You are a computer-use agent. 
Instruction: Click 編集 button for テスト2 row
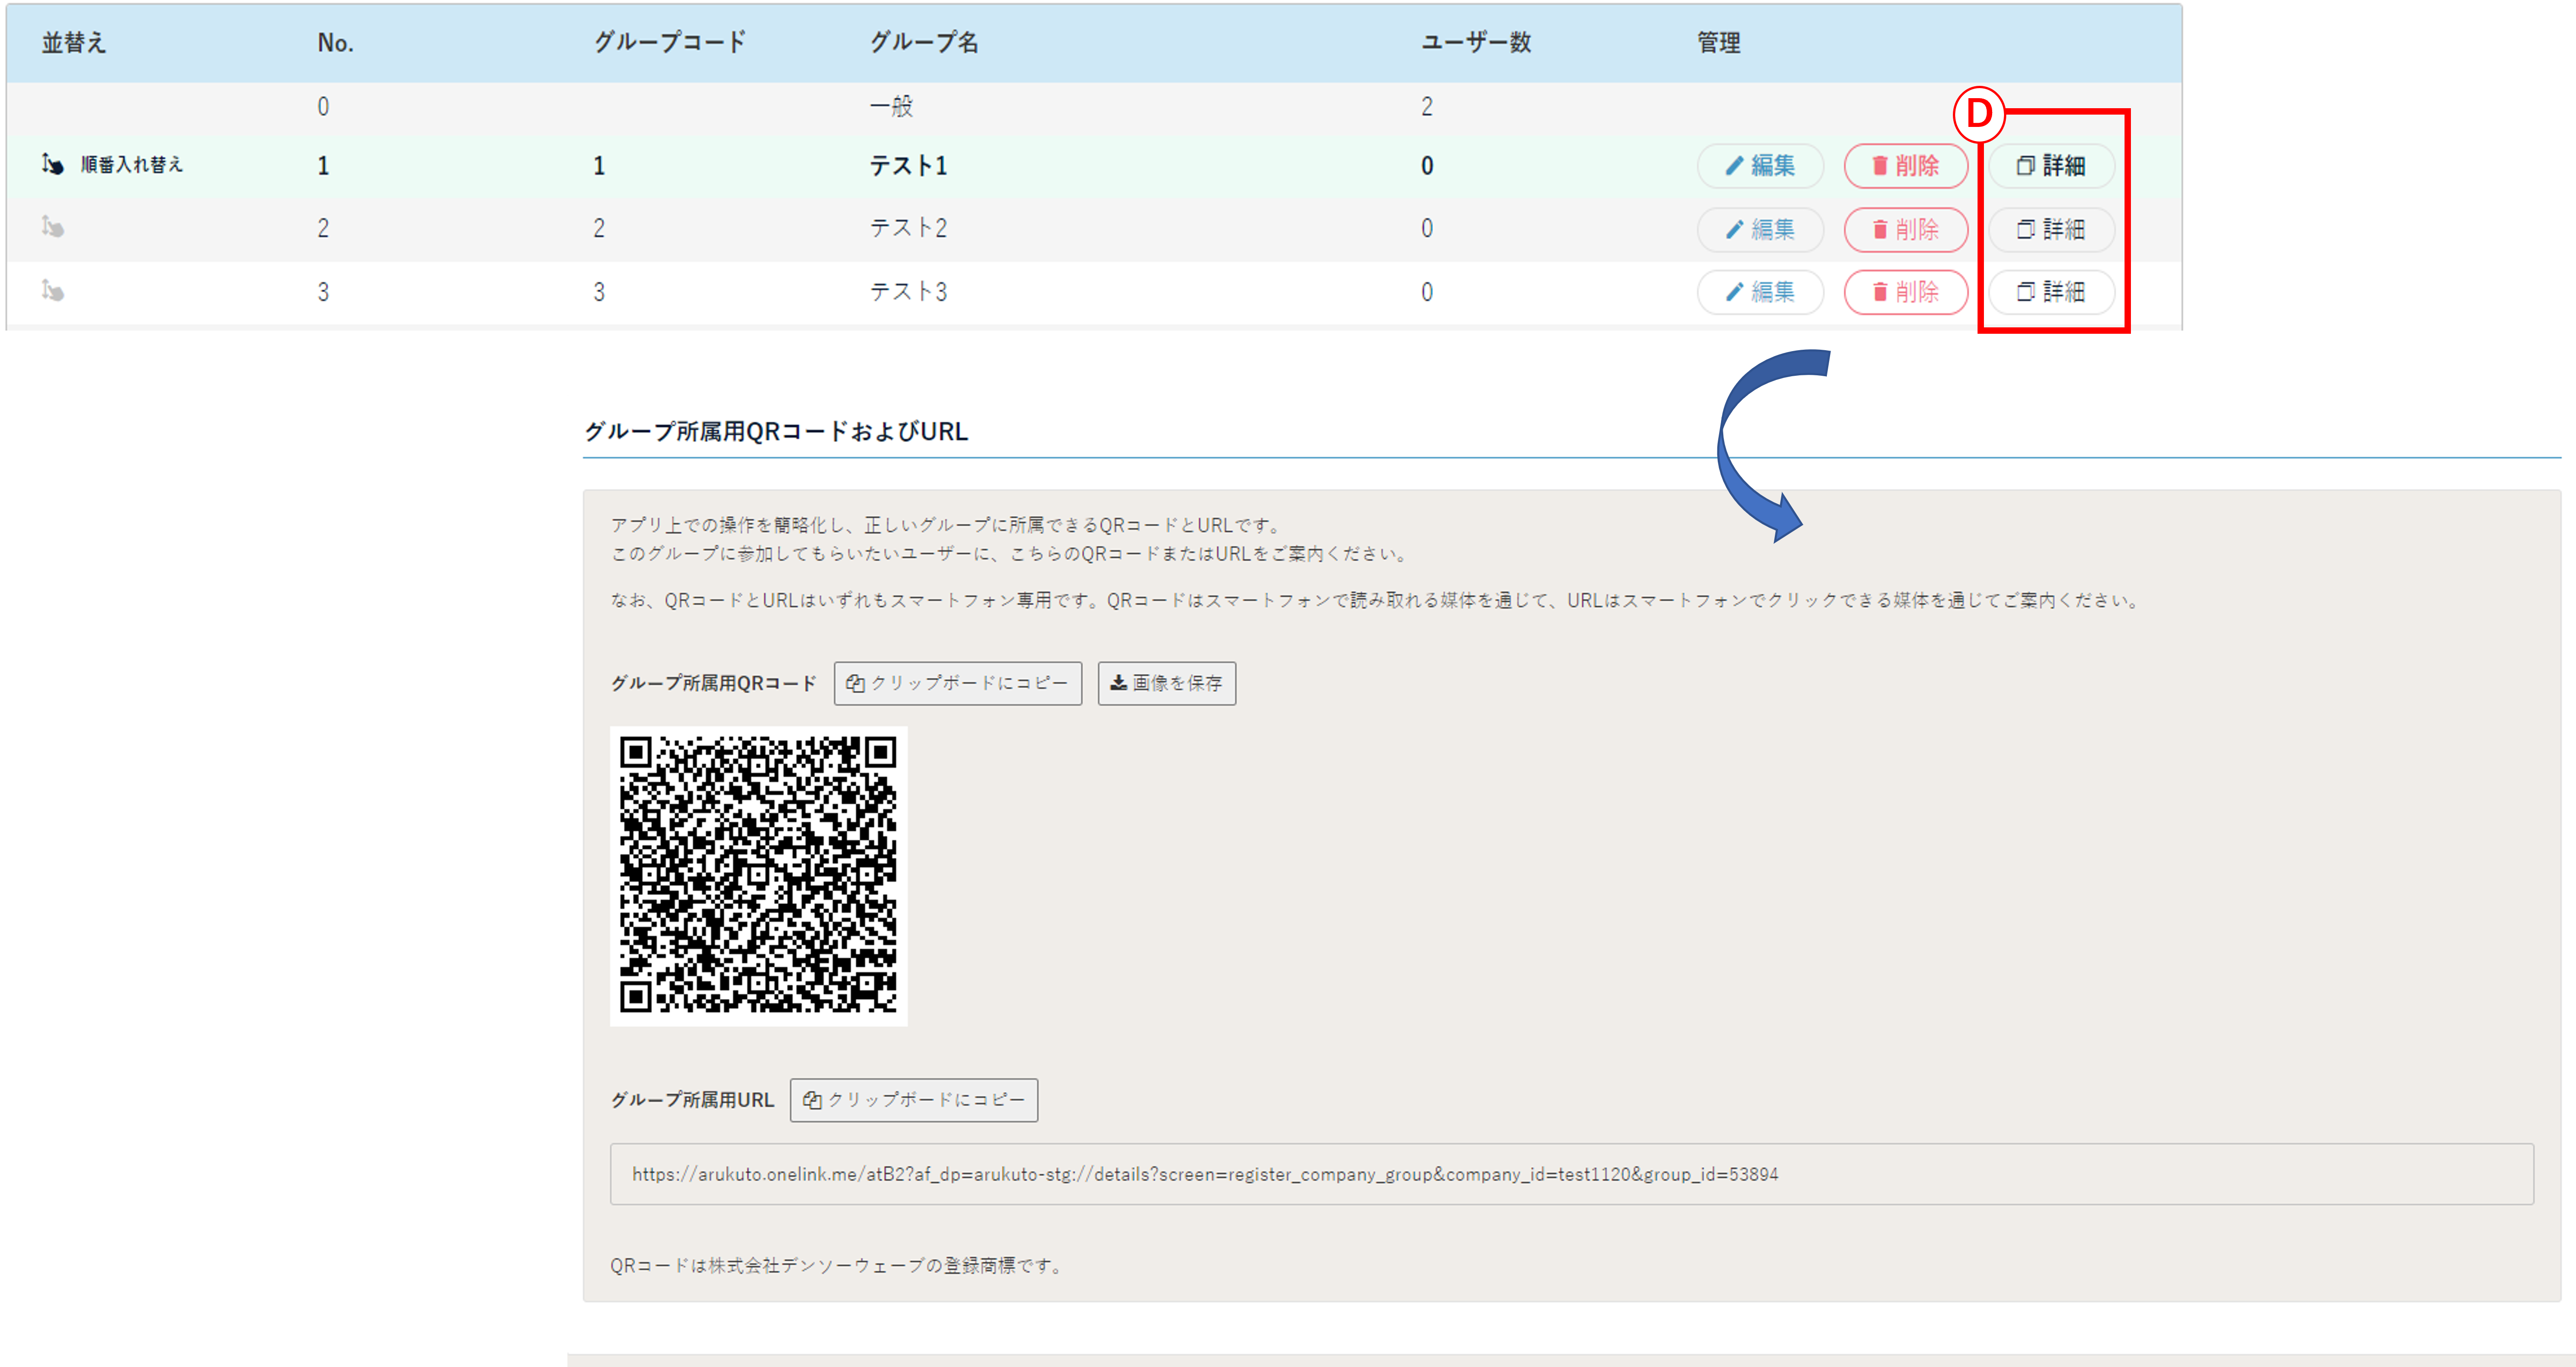[x=1760, y=229]
